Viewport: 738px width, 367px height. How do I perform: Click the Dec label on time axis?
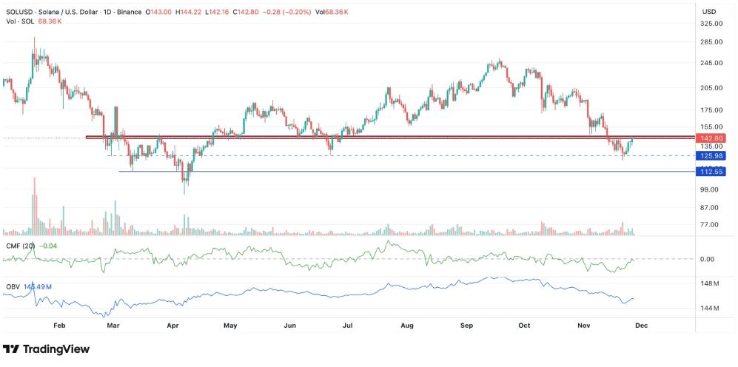tap(641, 325)
